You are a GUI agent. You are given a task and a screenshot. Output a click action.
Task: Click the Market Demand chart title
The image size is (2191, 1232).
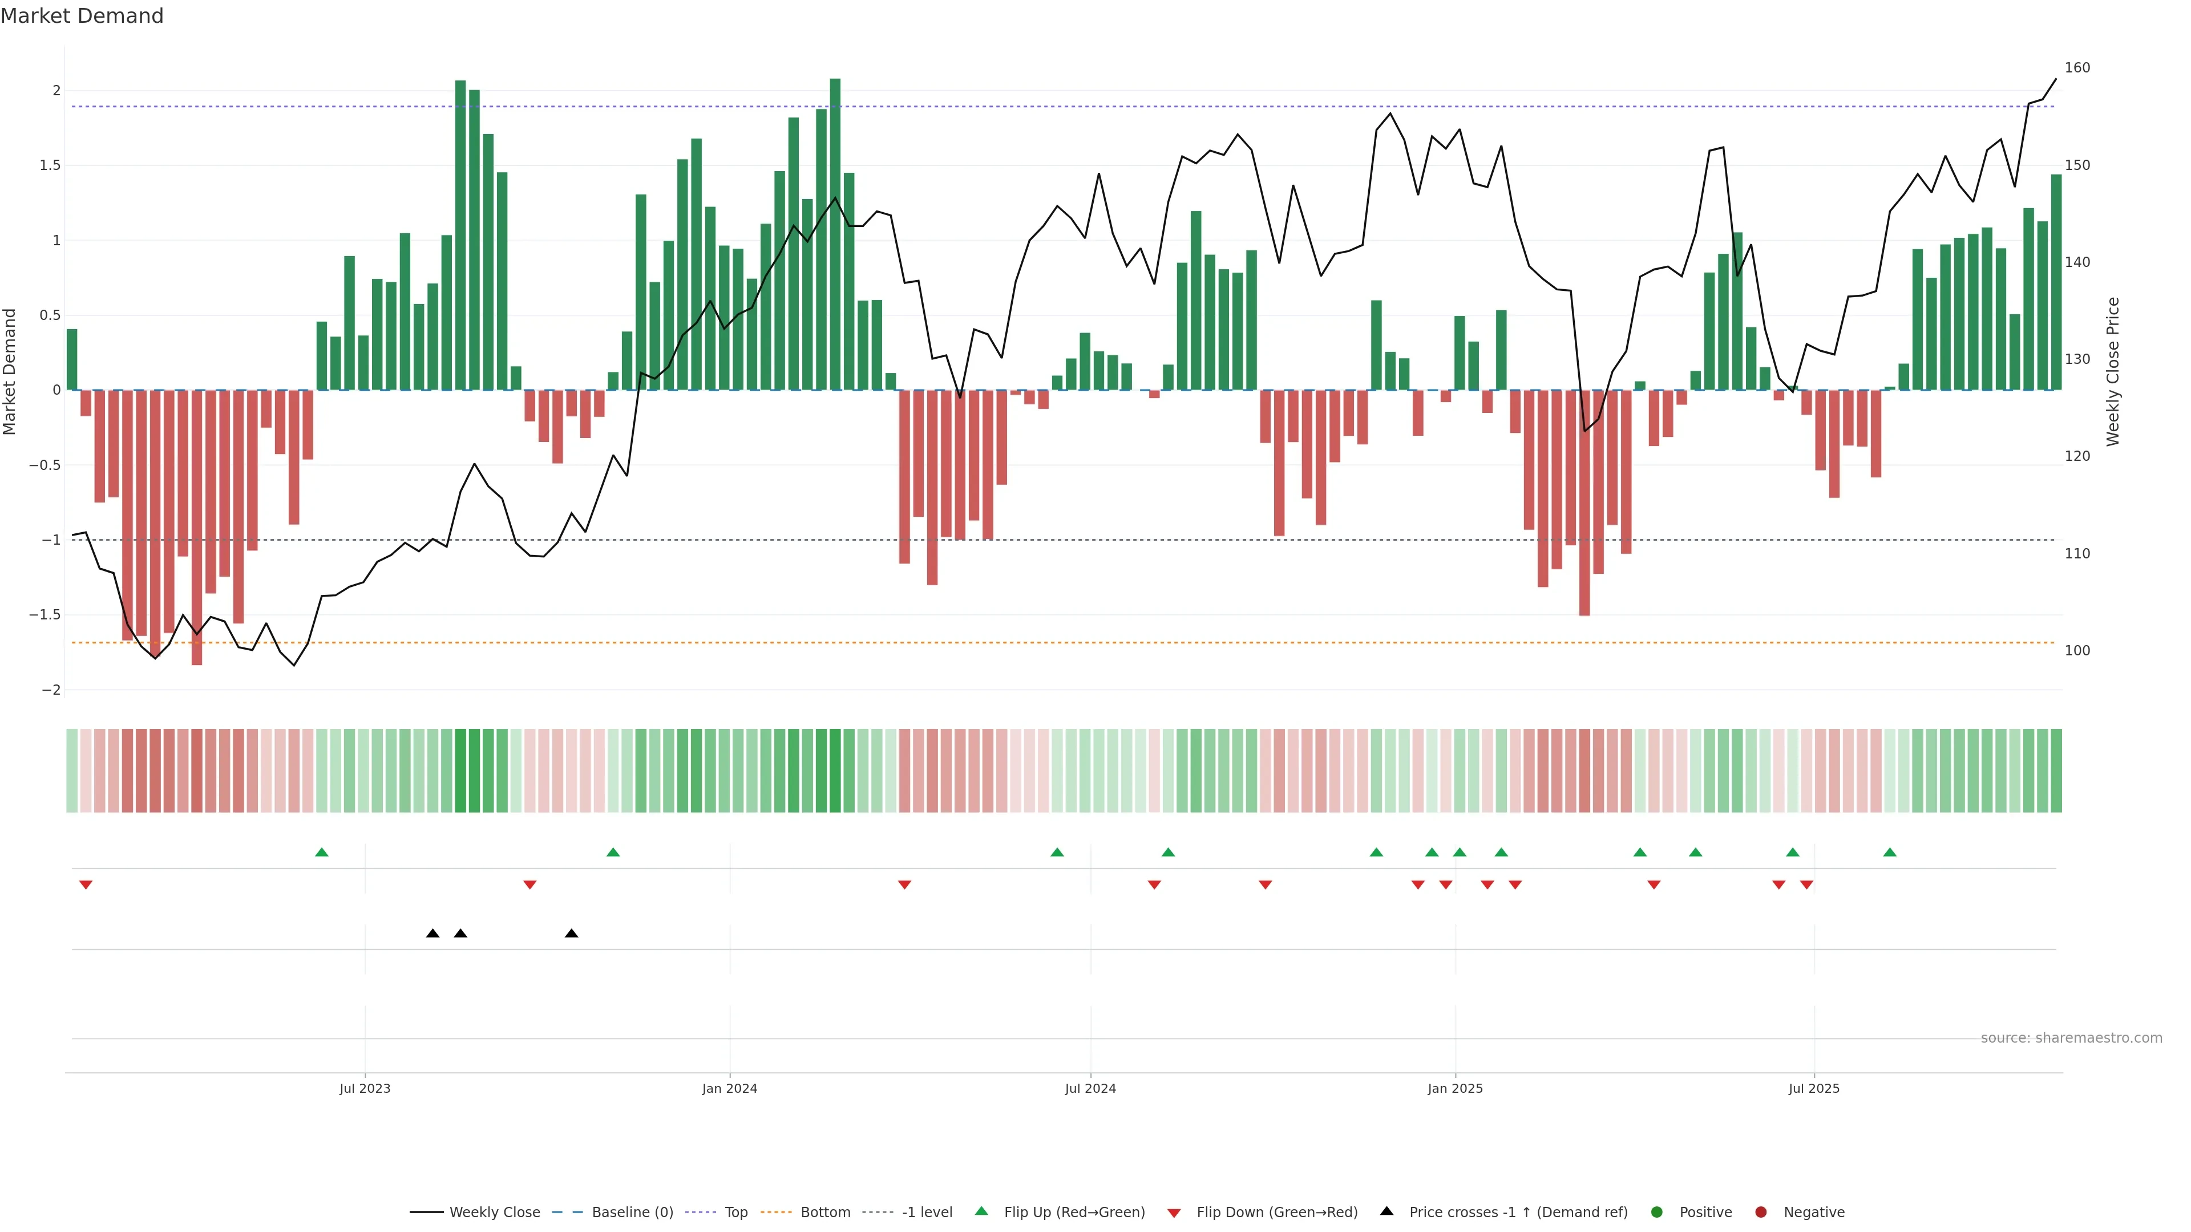pos(82,16)
